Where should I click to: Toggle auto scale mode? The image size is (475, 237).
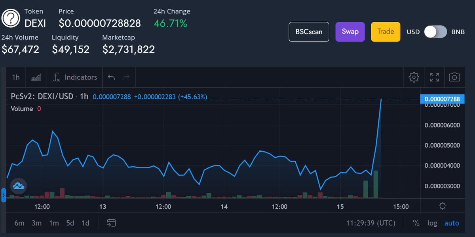click(x=452, y=223)
